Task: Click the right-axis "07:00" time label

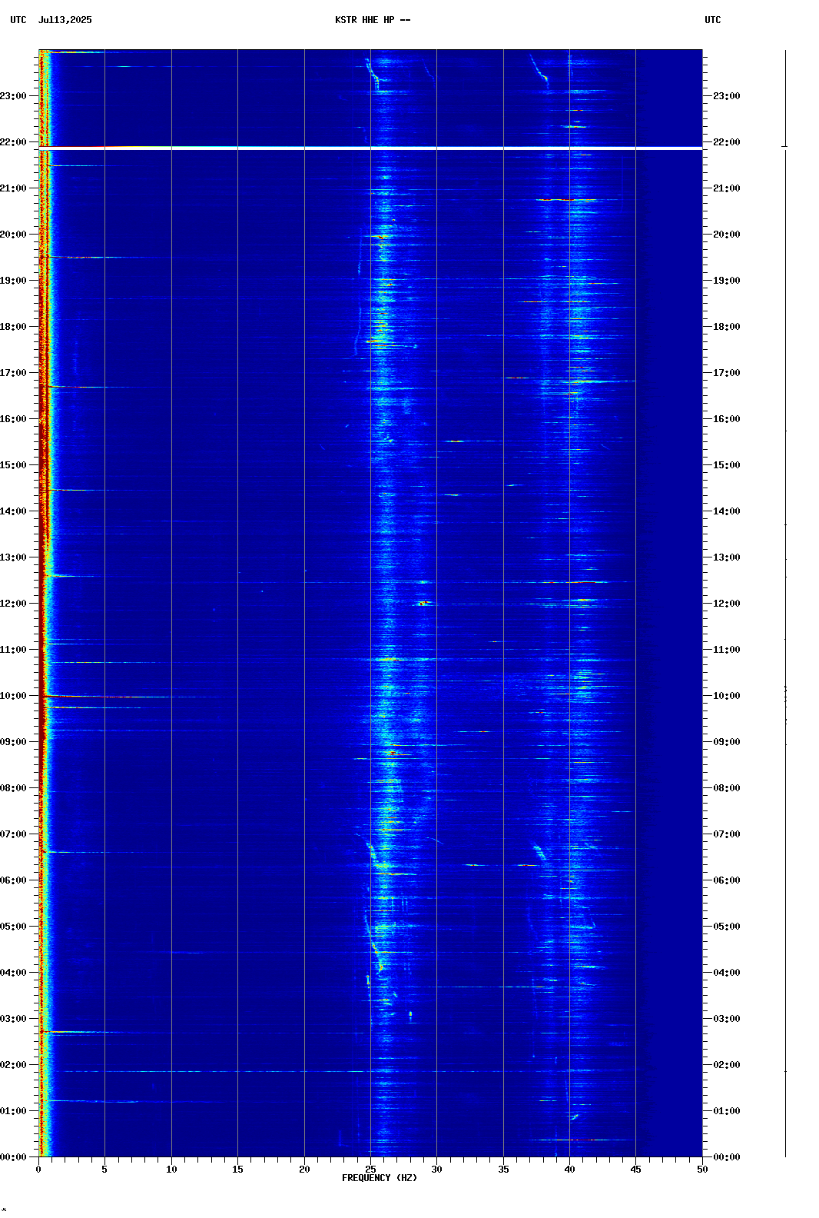Action: tap(727, 834)
